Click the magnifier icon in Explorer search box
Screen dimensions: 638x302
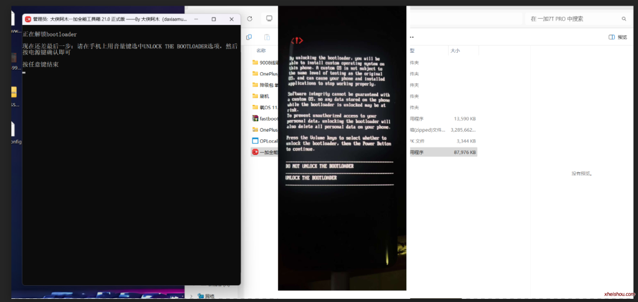[624, 19]
